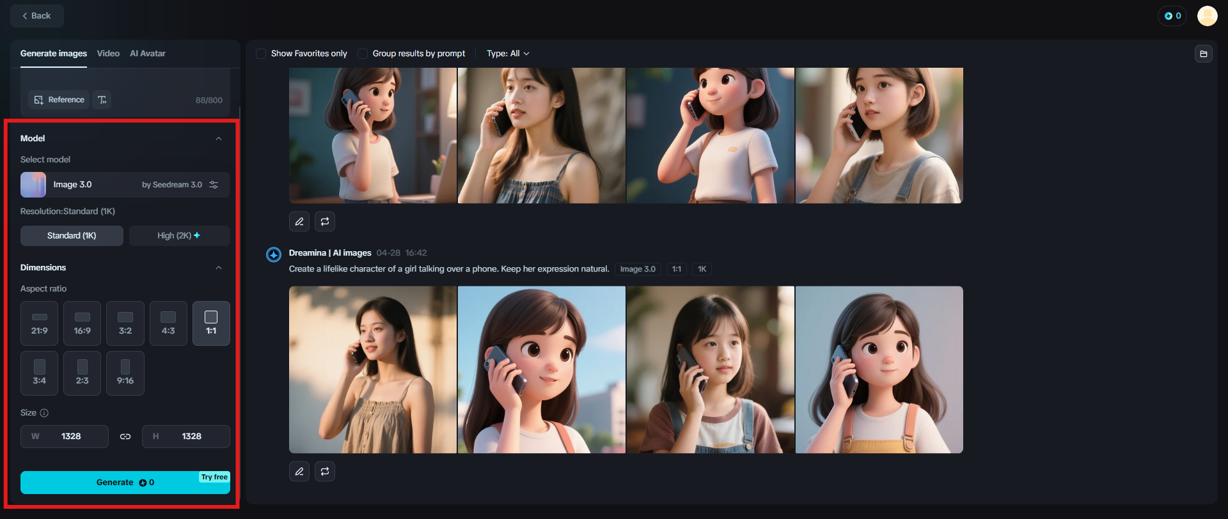Click the height input field

186,437
